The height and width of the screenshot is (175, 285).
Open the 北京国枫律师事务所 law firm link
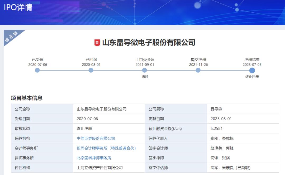pos(94,158)
